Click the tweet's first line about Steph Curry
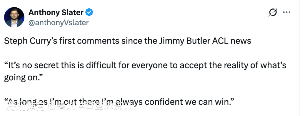Viewport: 305px width, 116px height. [x=127, y=41]
